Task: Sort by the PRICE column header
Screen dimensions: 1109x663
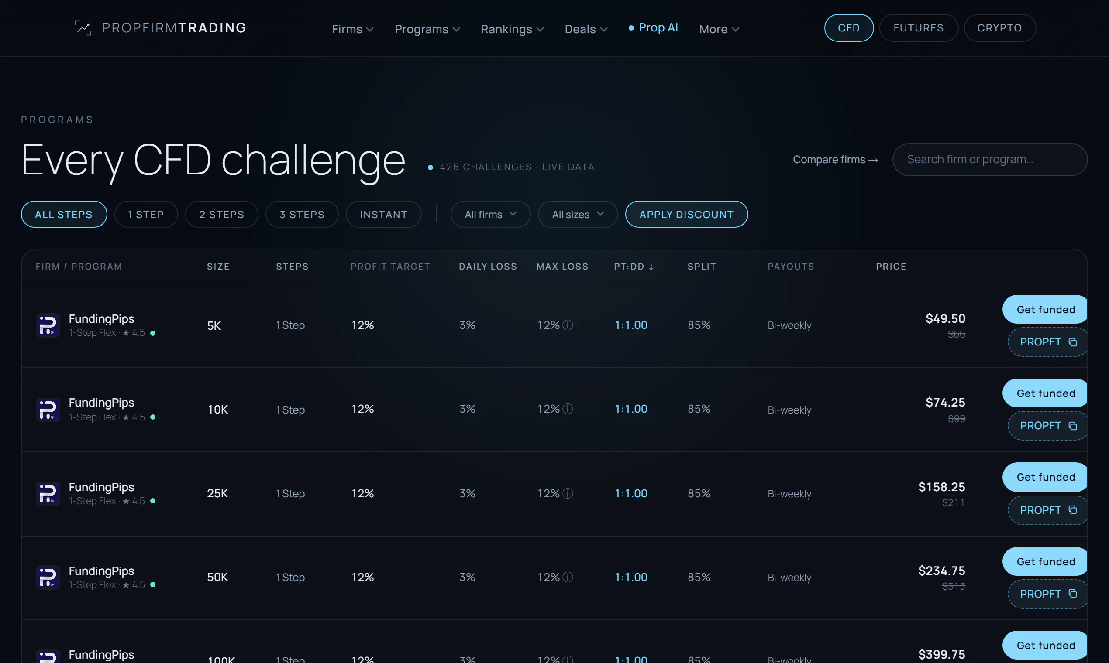Action: (891, 267)
